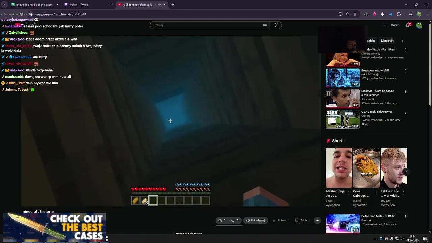Open the Chrome profile frog avatar
The height and width of the screenshot is (243, 432).
click(x=419, y=14)
